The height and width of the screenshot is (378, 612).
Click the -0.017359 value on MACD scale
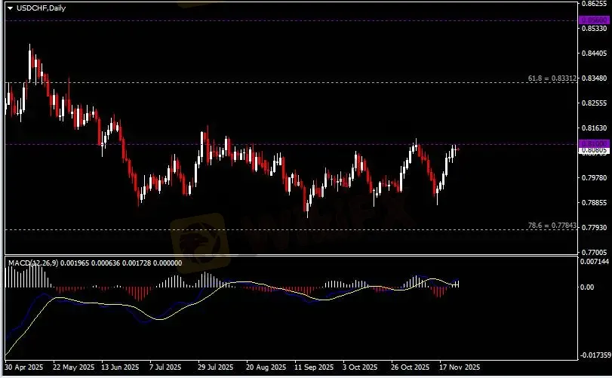594,354
